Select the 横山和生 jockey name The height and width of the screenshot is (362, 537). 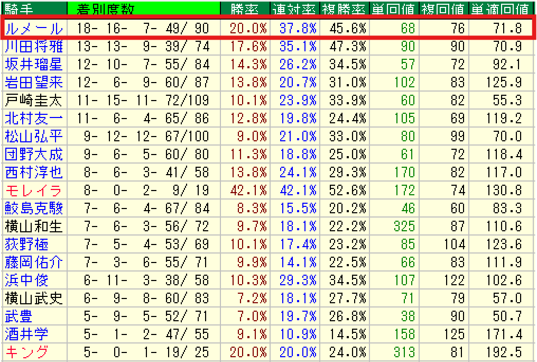pos(34,227)
